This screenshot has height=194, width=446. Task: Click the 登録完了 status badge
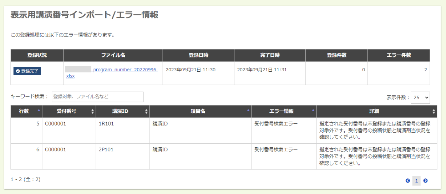tap(27, 71)
